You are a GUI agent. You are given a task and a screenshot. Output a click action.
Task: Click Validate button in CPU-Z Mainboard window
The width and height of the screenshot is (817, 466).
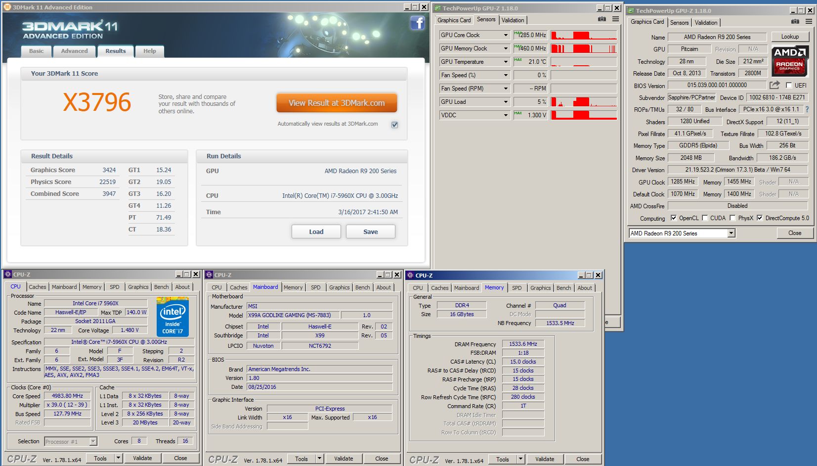(344, 459)
